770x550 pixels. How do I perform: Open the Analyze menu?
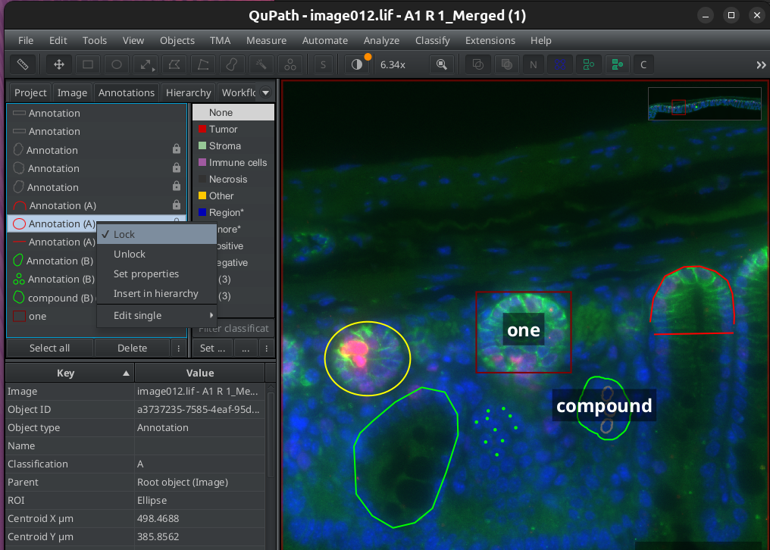click(381, 40)
